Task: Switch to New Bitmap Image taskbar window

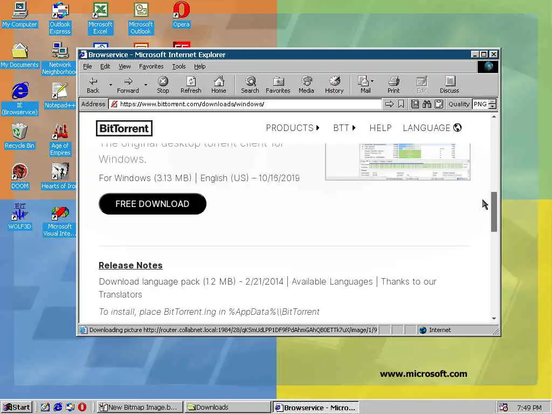Action: 140,408
